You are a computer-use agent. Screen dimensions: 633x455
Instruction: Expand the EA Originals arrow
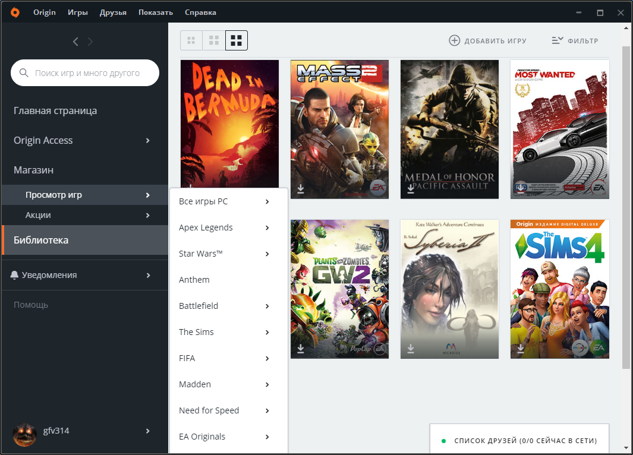pos(267,437)
